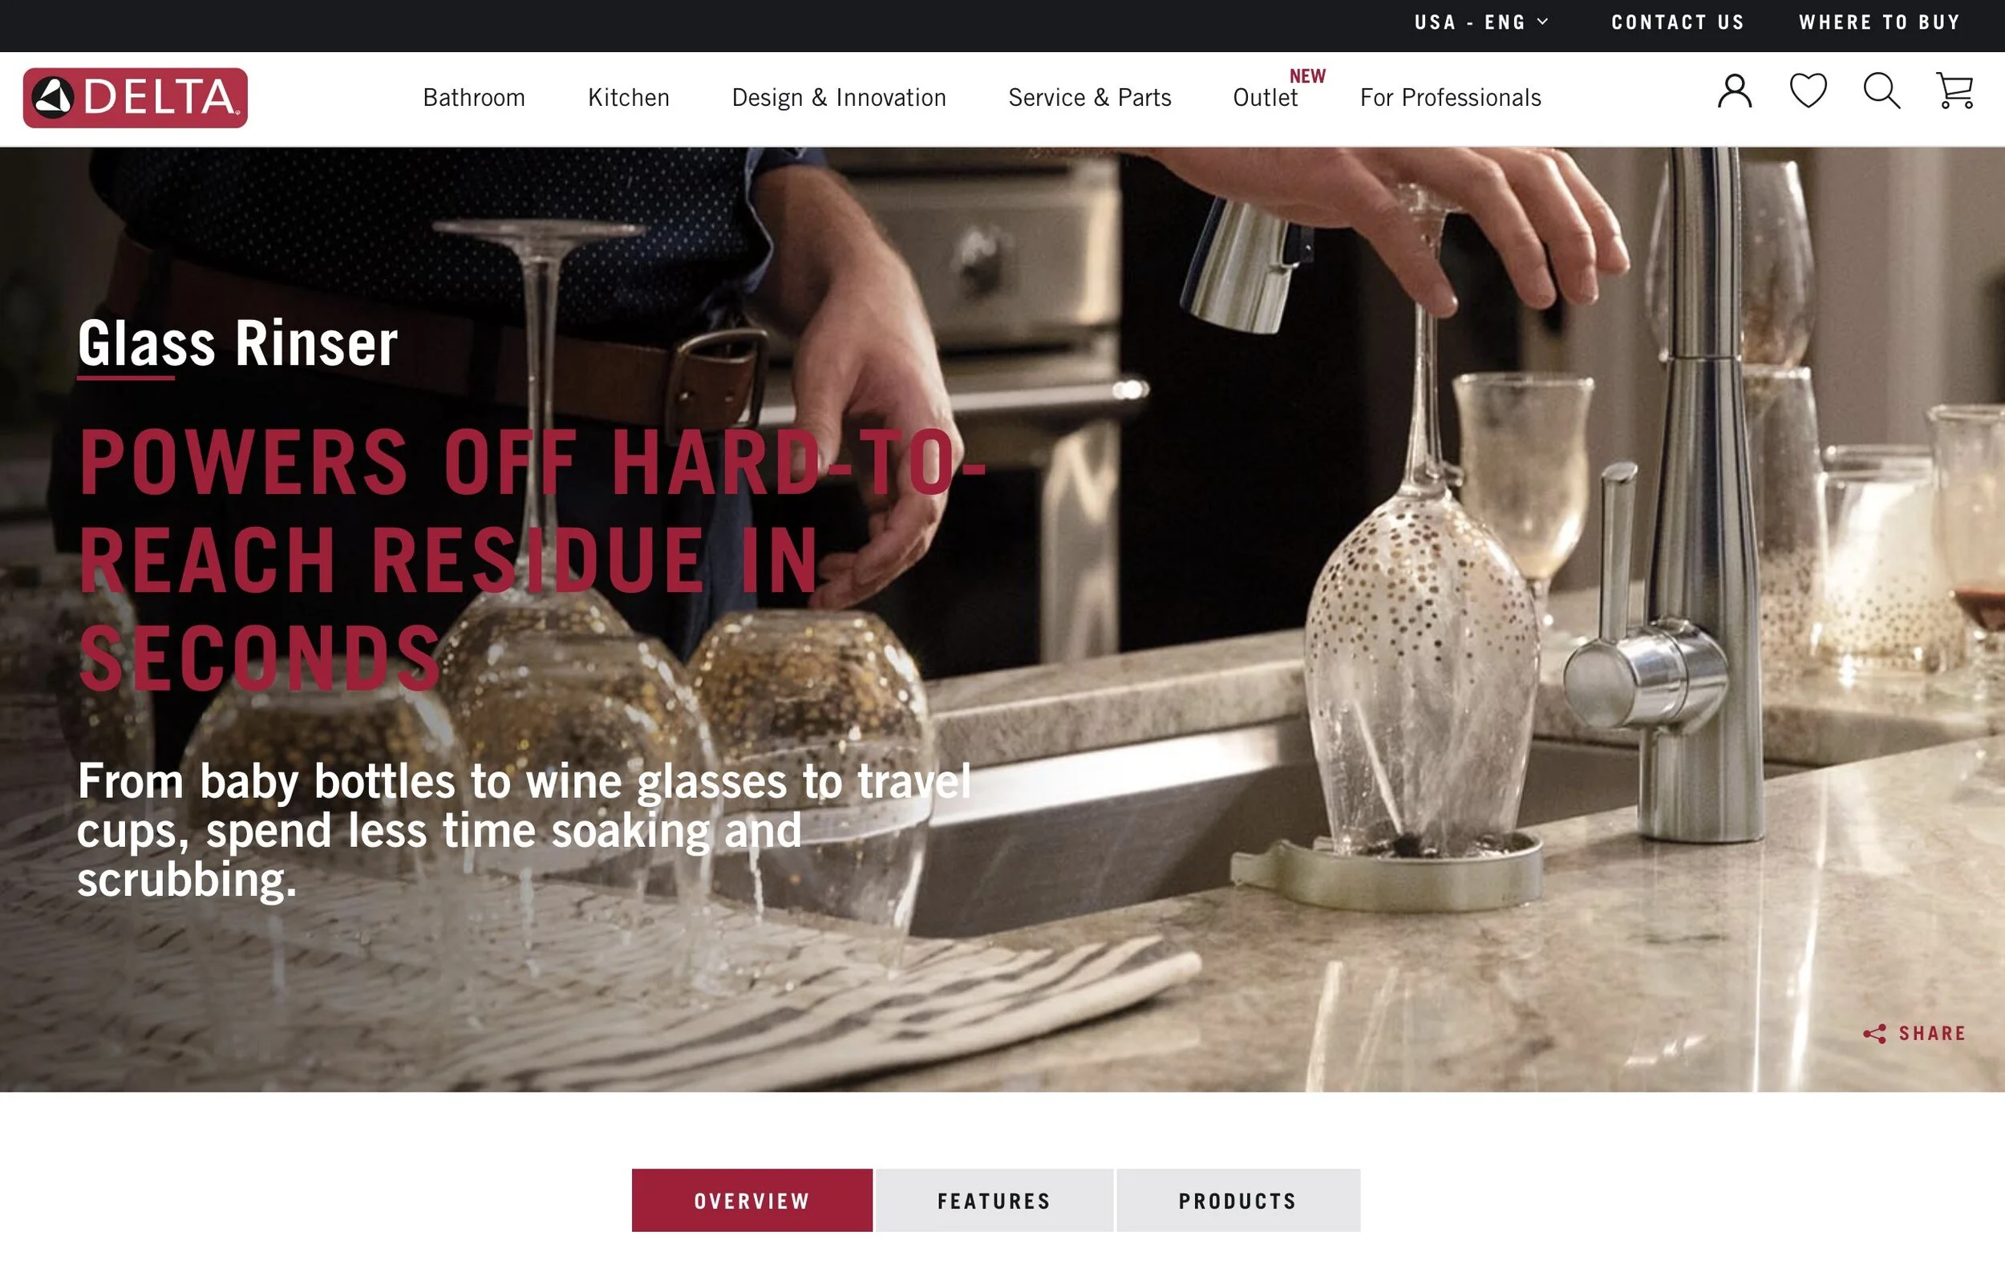2005x1264 pixels.
Task: Click the share icon on hero image
Action: 1874,1033
